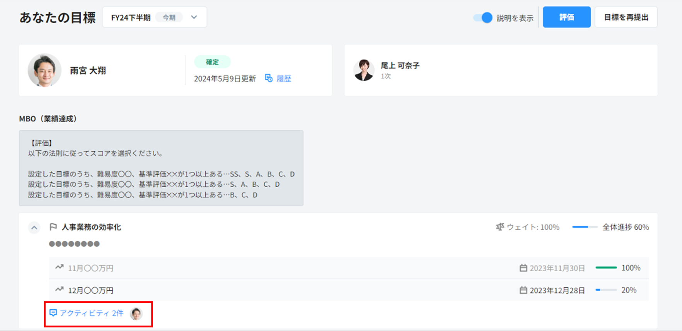682x331 pixels.
Task: Click the history clock icon beside 履歴
Action: [268, 78]
